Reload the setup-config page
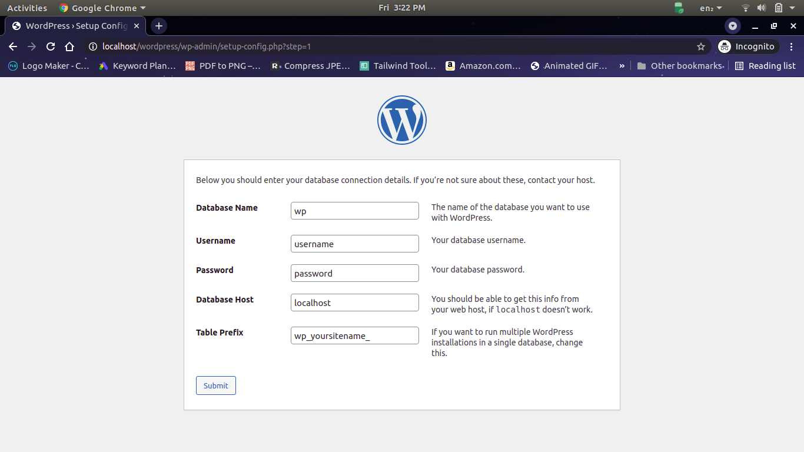Viewport: 804px width, 452px height. (x=51, y=46)
